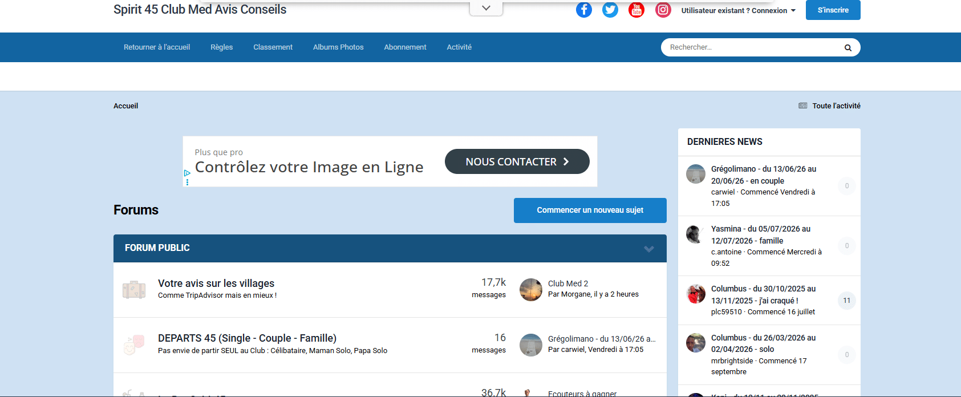Viewport: 961px width, 397px height.
Task: Open the Votre avis sur les villages forum
Action: click(x=216, y=283)
